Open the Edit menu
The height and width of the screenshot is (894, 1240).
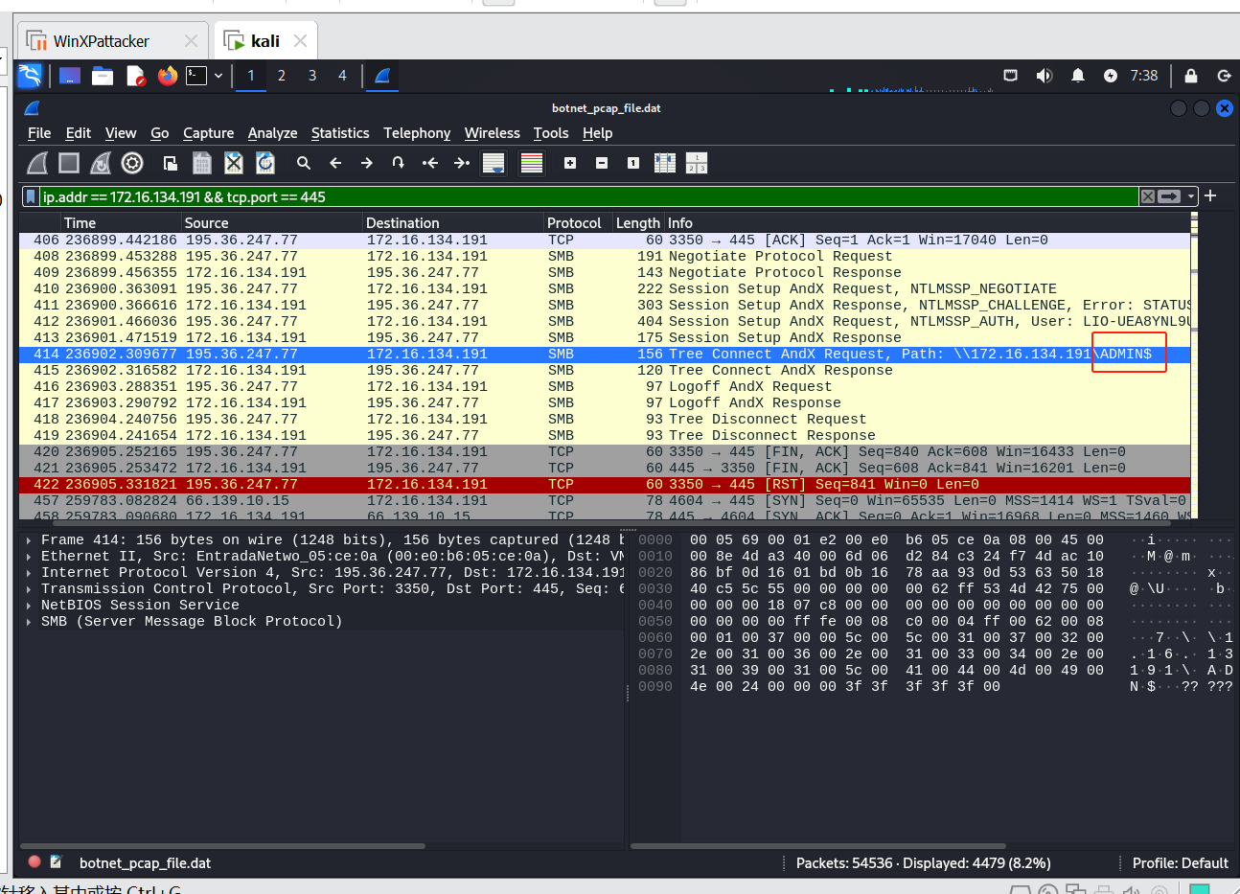coord(79,133)
